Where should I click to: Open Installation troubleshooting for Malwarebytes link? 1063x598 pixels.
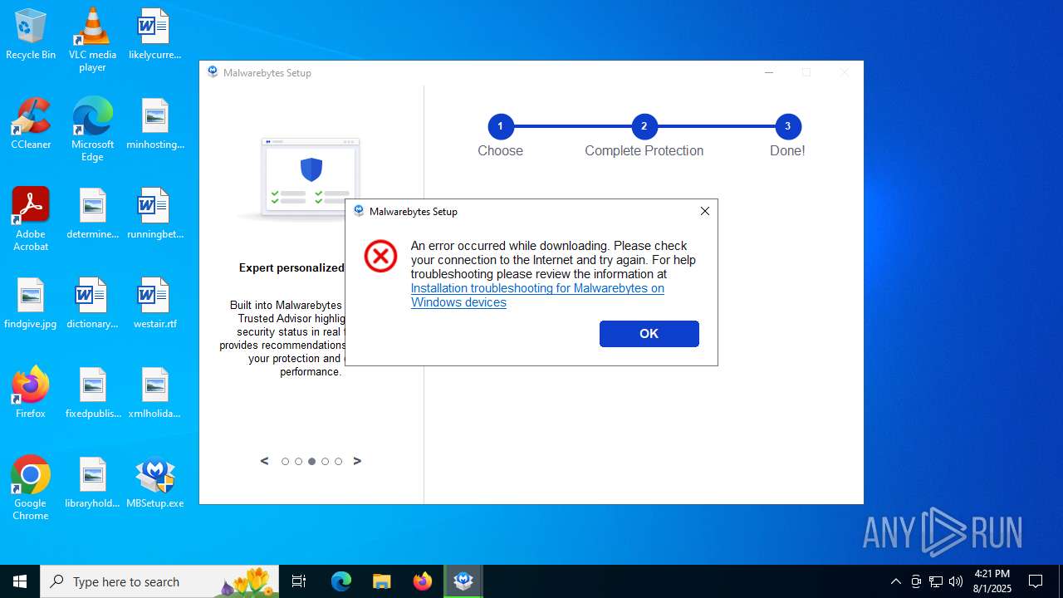point(537,296)
